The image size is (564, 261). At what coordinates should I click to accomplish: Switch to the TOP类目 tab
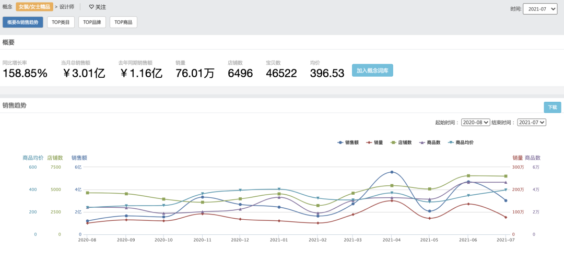(x=61, y=22)
